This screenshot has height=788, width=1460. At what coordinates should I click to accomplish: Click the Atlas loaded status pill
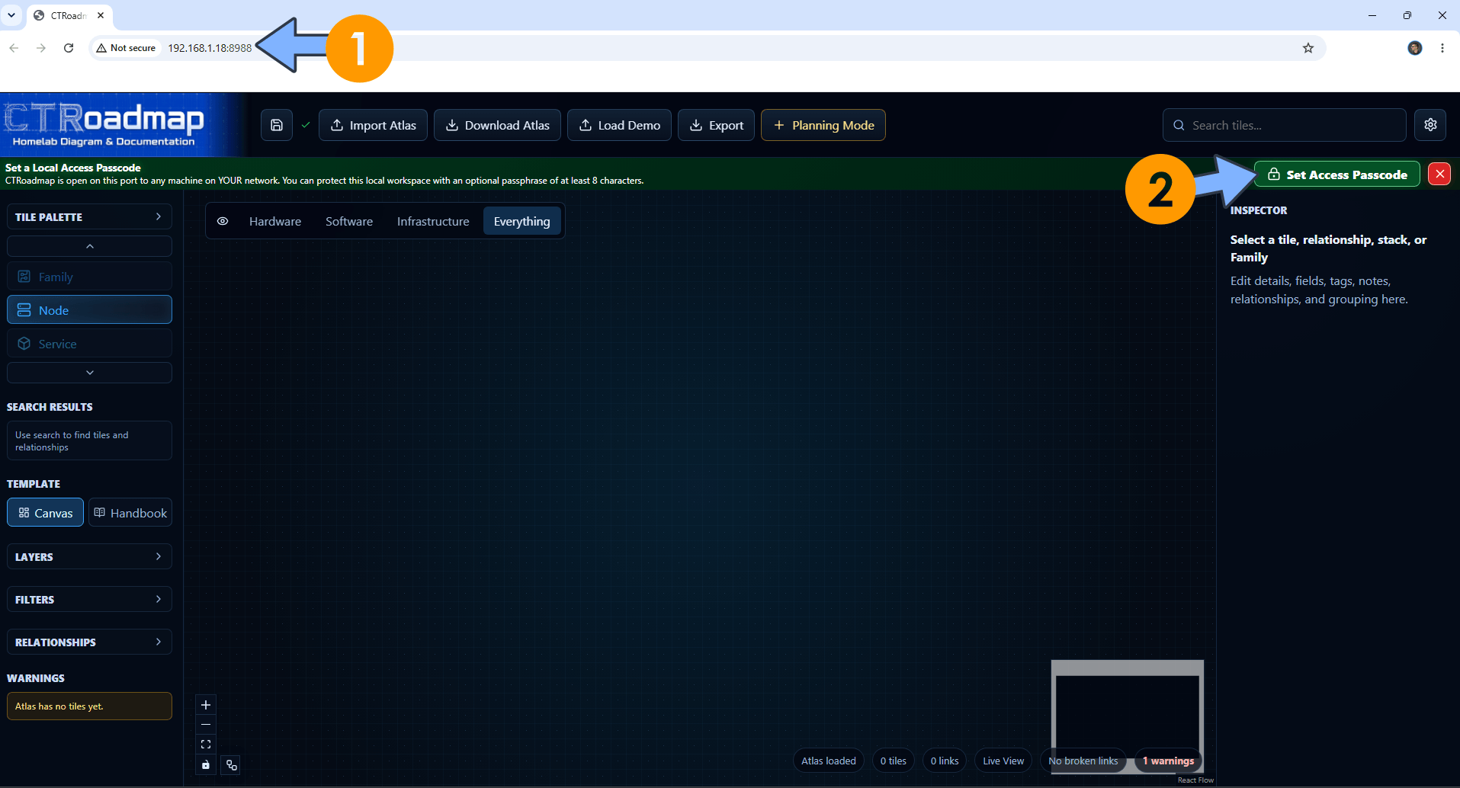[x=829, y=761]
